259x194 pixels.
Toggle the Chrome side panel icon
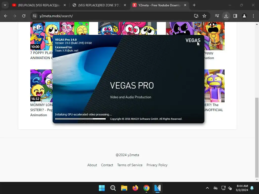pos(235,16)
